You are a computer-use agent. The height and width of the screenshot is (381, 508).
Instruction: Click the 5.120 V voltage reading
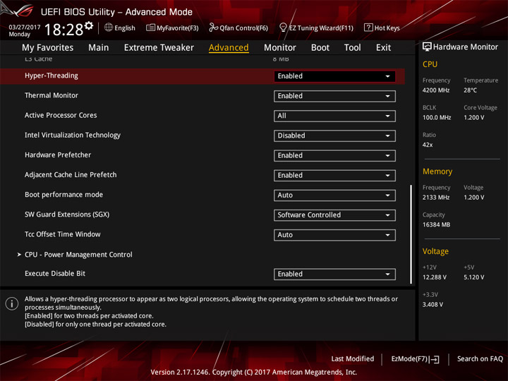(x=473, y=277)
